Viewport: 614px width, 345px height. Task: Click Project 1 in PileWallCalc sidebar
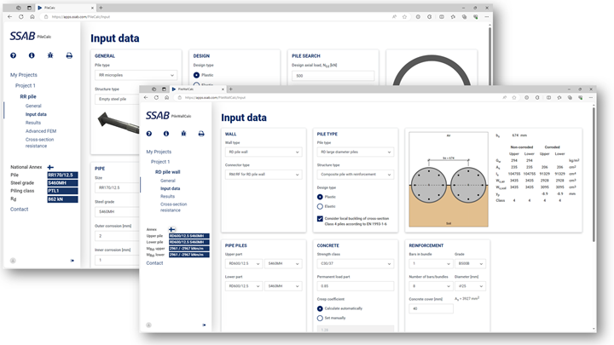click(160, 162)
